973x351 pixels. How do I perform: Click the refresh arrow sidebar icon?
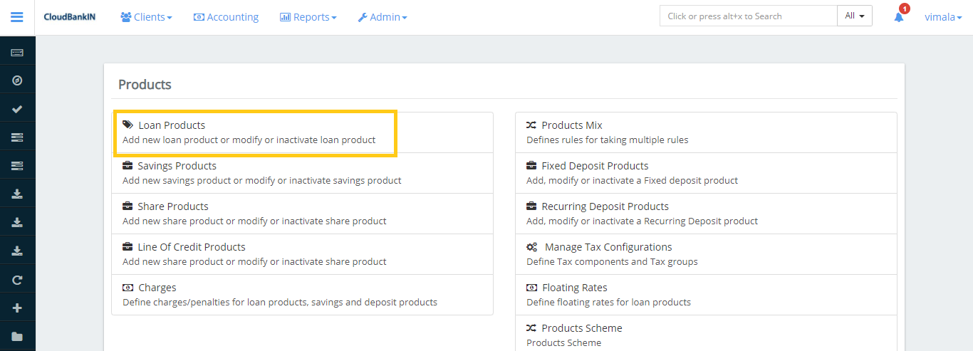pyautogui.click(x=17, y=280)
